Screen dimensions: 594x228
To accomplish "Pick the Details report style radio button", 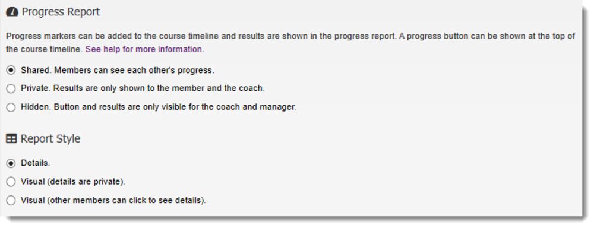I will click(11, 163).
